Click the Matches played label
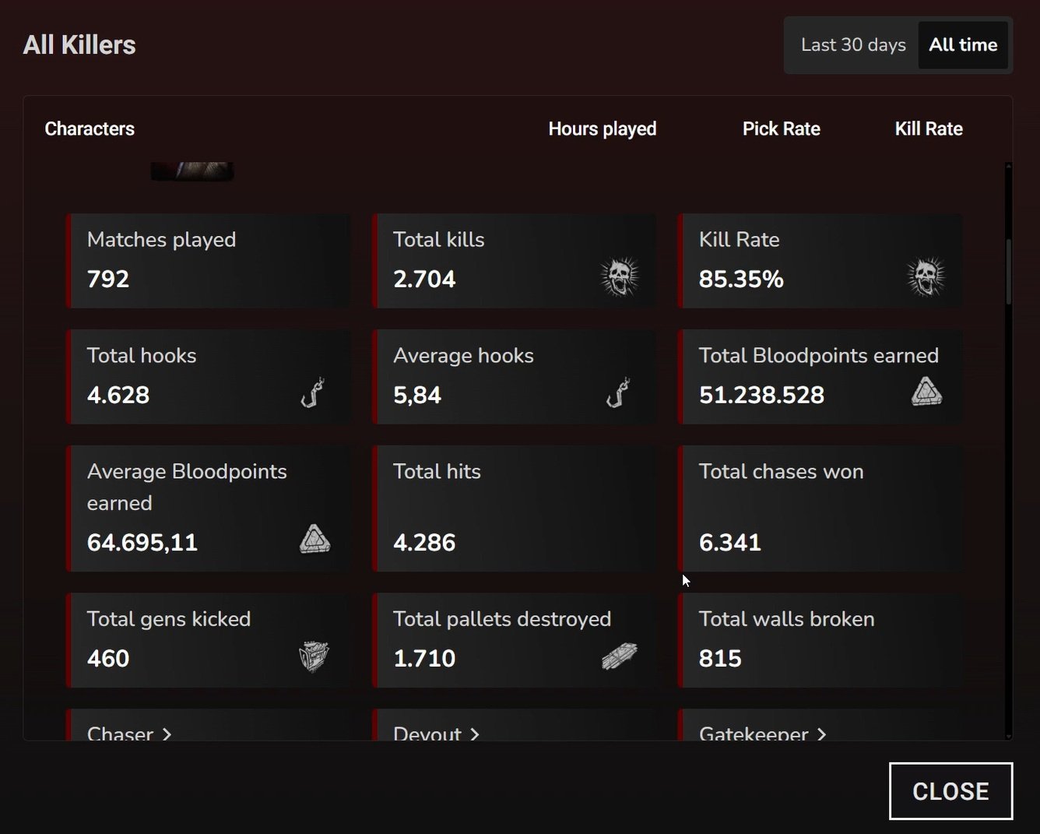The height and width of the screenshot is (834, 1040). (x=161, y=240)
